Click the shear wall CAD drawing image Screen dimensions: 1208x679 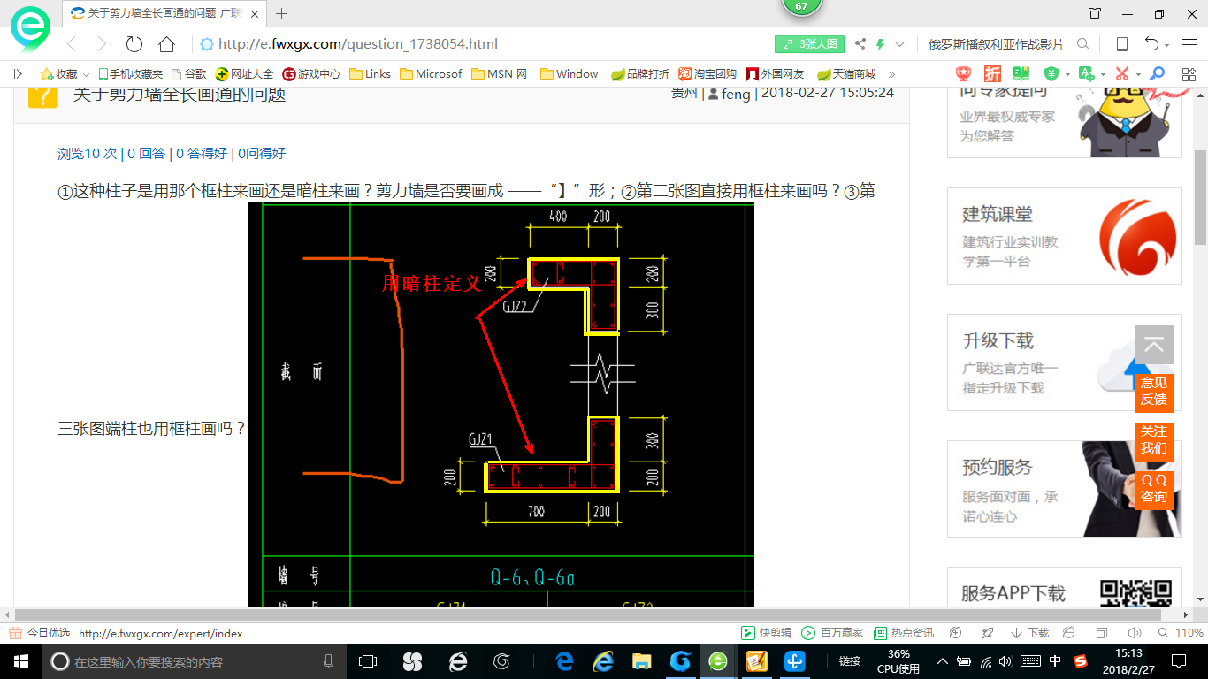click(501, 404)
